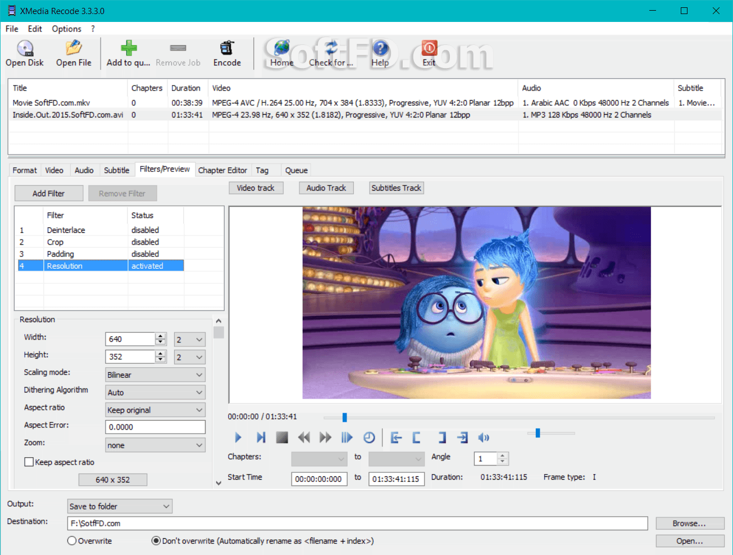Click the resolution panel scroll down arrow
733x555 pixels.
pyautogui.click(x=218, y=482)
